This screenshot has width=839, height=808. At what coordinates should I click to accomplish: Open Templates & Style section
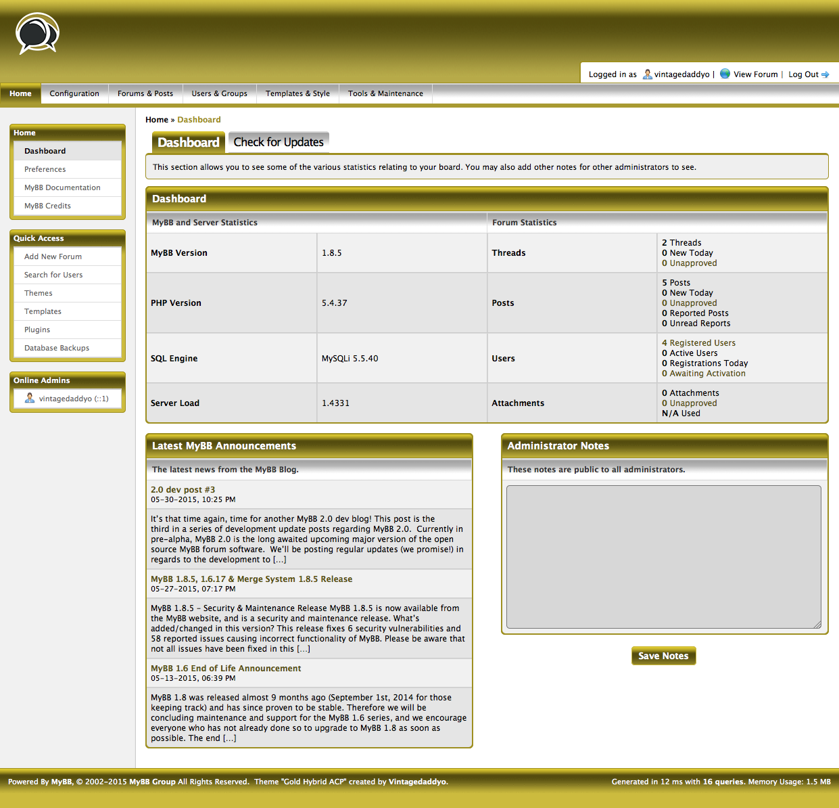pyautogui.click(x=297, y=93)
